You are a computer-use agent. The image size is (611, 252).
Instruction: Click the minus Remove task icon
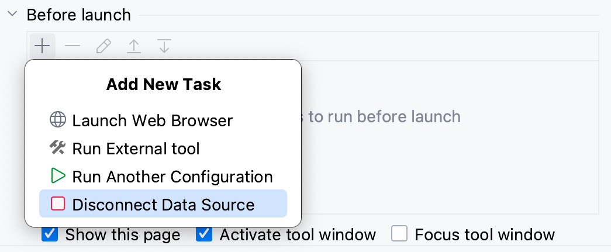73,46
